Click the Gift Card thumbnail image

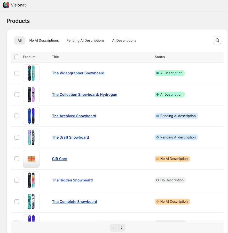(x=31, y=159)
